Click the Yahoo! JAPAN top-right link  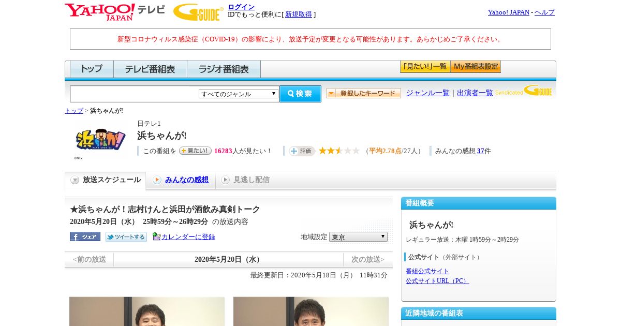(x=509, y=12)
